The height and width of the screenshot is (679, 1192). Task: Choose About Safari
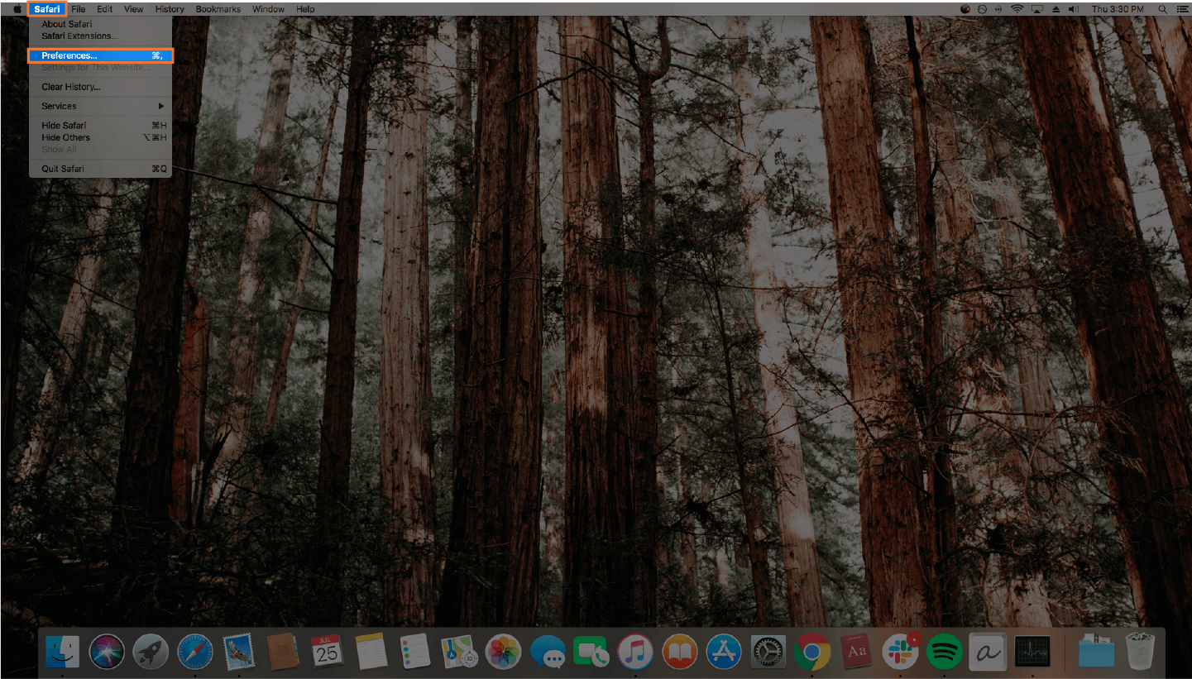[100, 25]
